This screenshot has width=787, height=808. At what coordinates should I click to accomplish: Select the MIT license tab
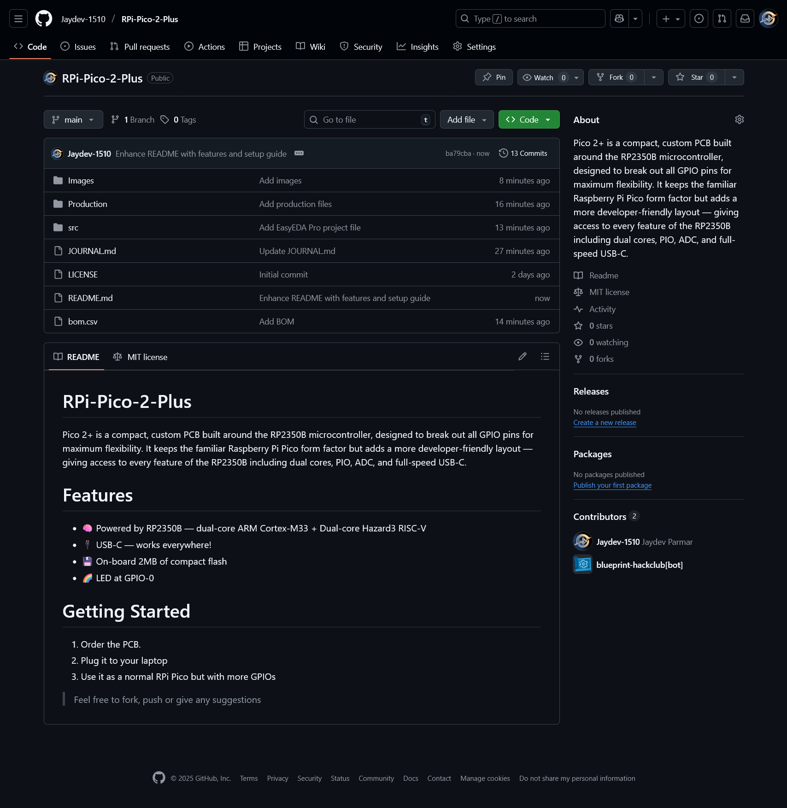click(141, 357)
